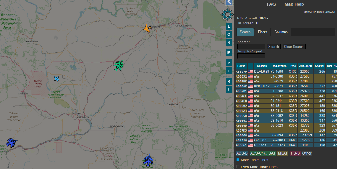
Task: Click US flag icon in AE1279 row
Action: point(251,72)
